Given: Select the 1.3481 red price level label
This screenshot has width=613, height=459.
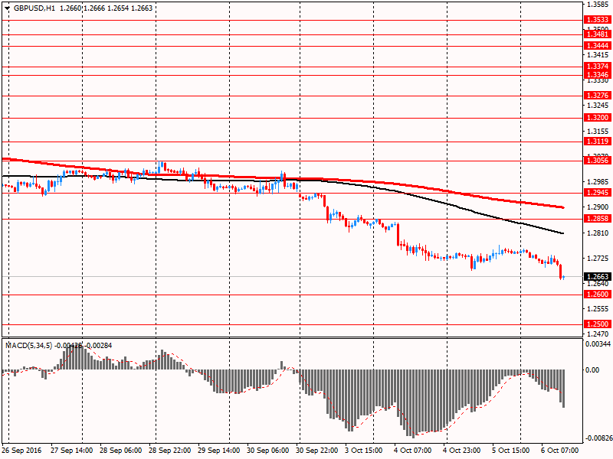Looking at the screenshot, I should point(598,34).
